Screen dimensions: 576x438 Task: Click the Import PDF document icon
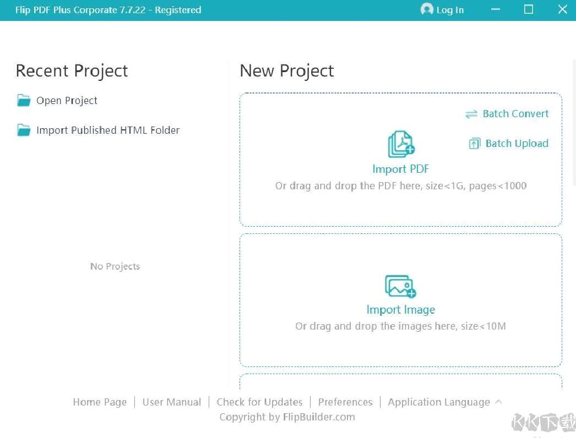401,144
